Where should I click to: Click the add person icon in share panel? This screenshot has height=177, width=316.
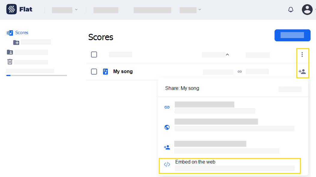coord(167,147)
